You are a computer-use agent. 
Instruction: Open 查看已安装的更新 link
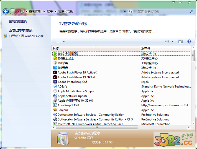21,30
